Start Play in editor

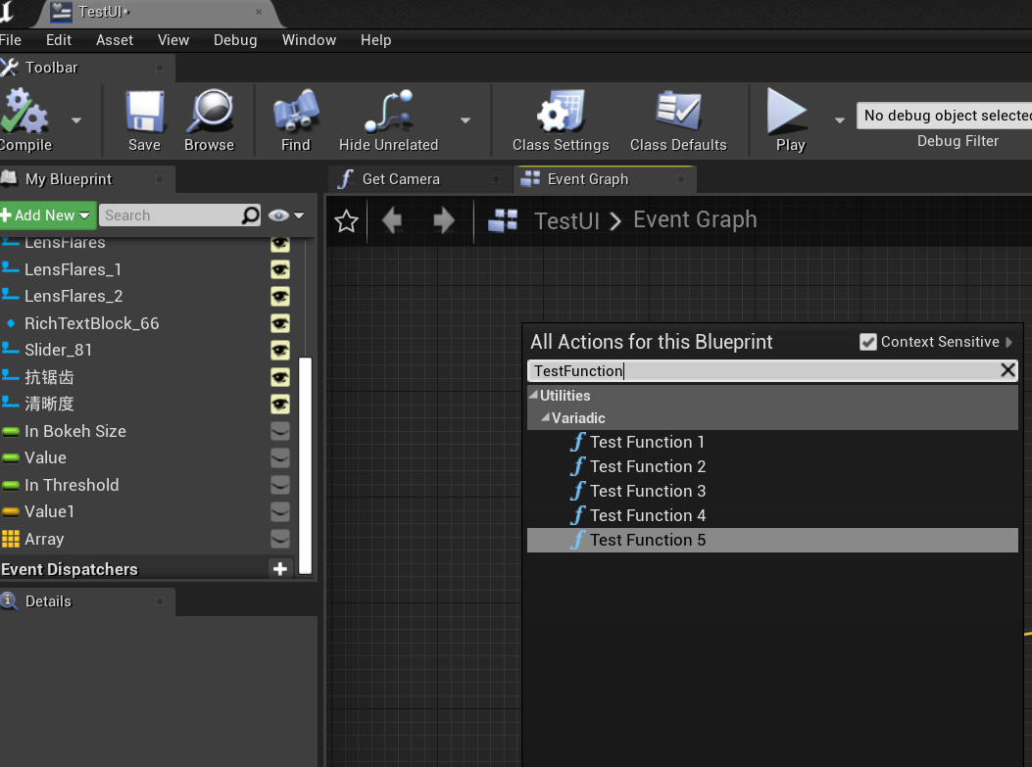[790, 120]
